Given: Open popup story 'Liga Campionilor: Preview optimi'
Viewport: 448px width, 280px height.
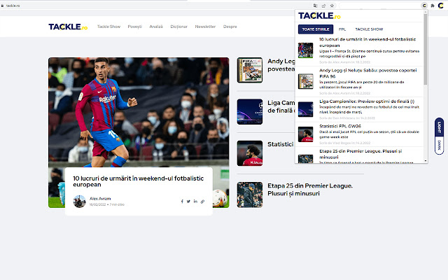Looking at the screenshot, I should point(367,101).
